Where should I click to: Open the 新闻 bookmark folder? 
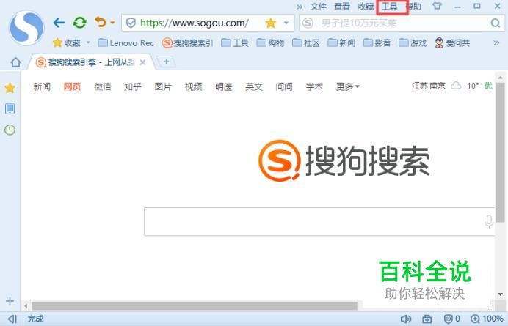341,42
